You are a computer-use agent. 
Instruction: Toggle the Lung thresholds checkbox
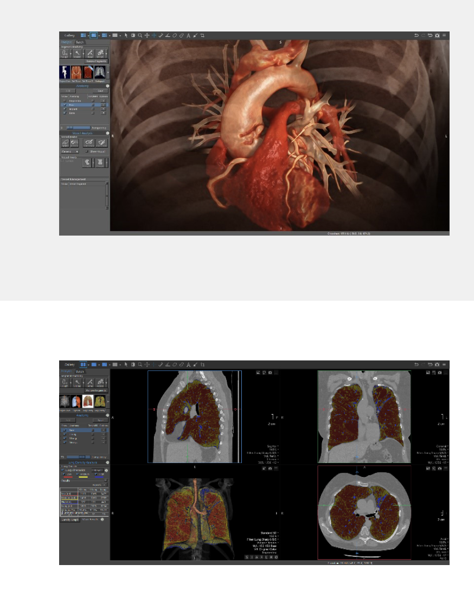pyautogui.click(x=62, y=470)
